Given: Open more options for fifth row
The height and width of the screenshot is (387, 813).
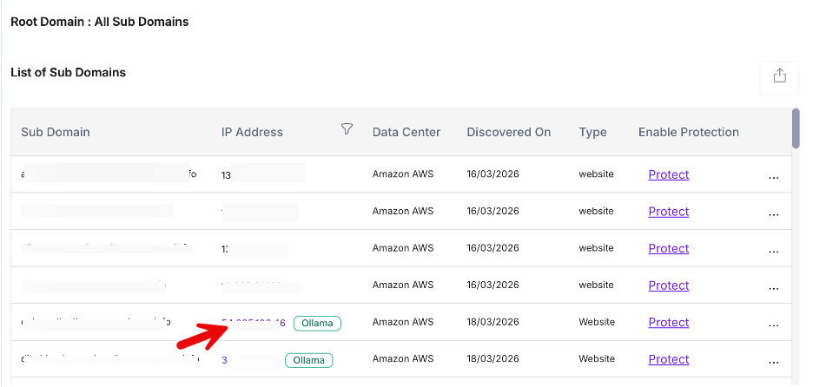Looking at the screenshot, I should [x=773, y=325].
